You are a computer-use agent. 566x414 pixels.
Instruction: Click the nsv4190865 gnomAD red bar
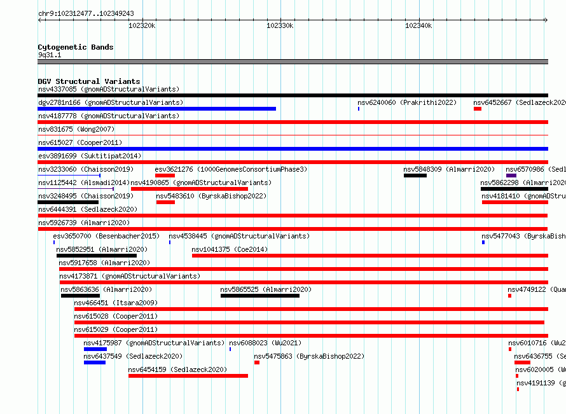[190, 189]
